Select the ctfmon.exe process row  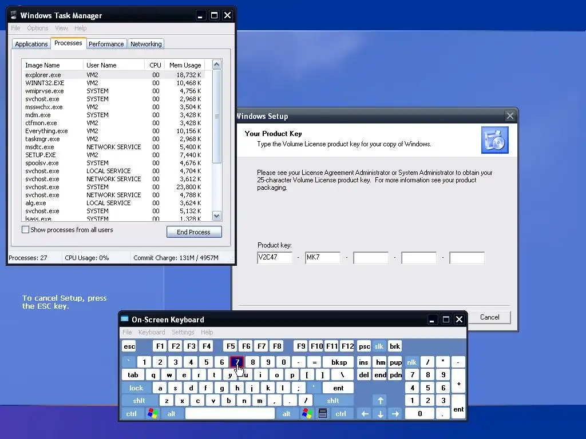click(x=113, y=123)
